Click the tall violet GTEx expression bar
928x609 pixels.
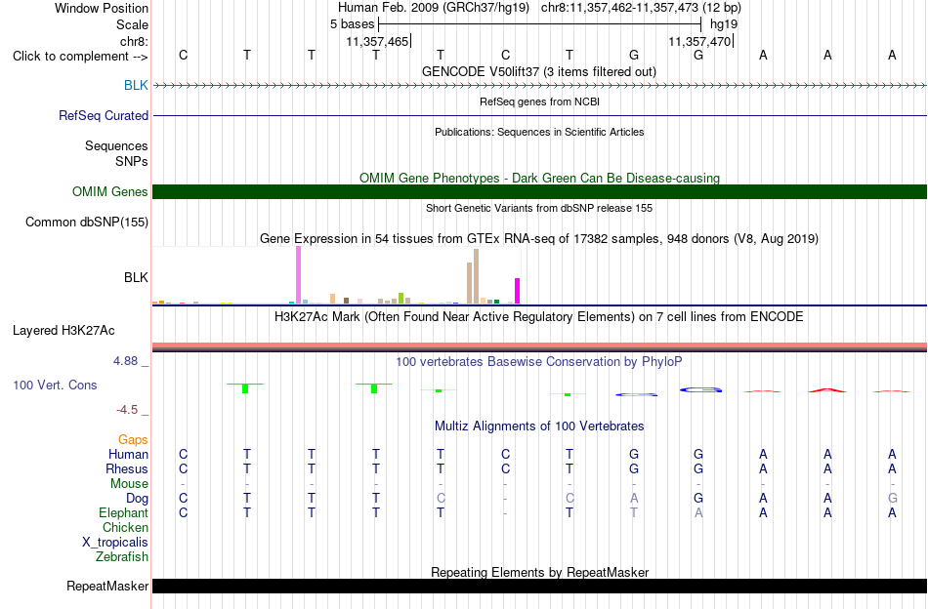coord(298,275)
